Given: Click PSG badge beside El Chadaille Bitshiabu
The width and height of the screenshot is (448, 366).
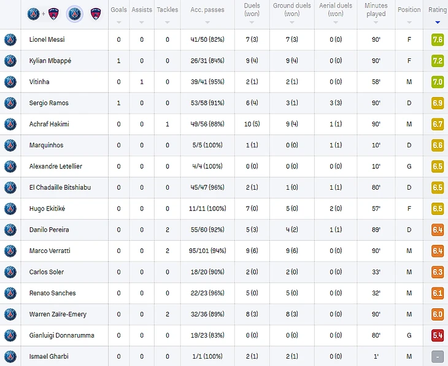Looking at the screenshot, I should click(x=10, y=187).
